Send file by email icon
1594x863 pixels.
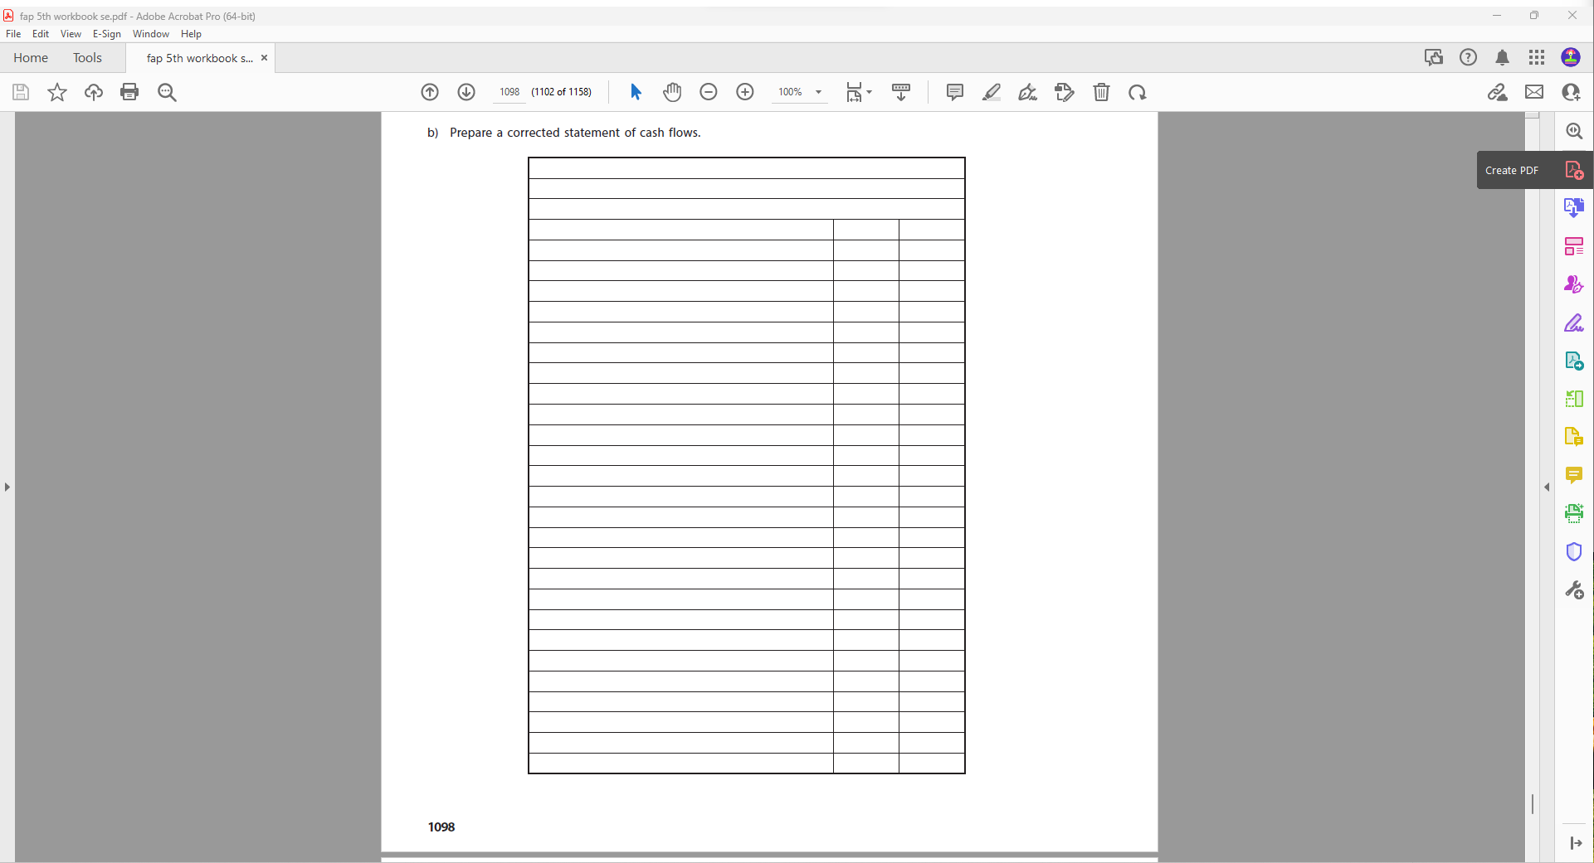tap(1534, 92)
